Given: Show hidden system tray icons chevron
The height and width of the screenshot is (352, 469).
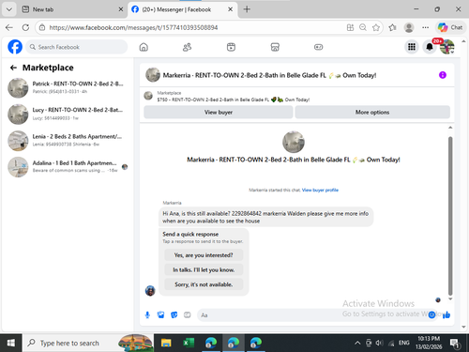Looking at the screenshot, I should [357, 343].
